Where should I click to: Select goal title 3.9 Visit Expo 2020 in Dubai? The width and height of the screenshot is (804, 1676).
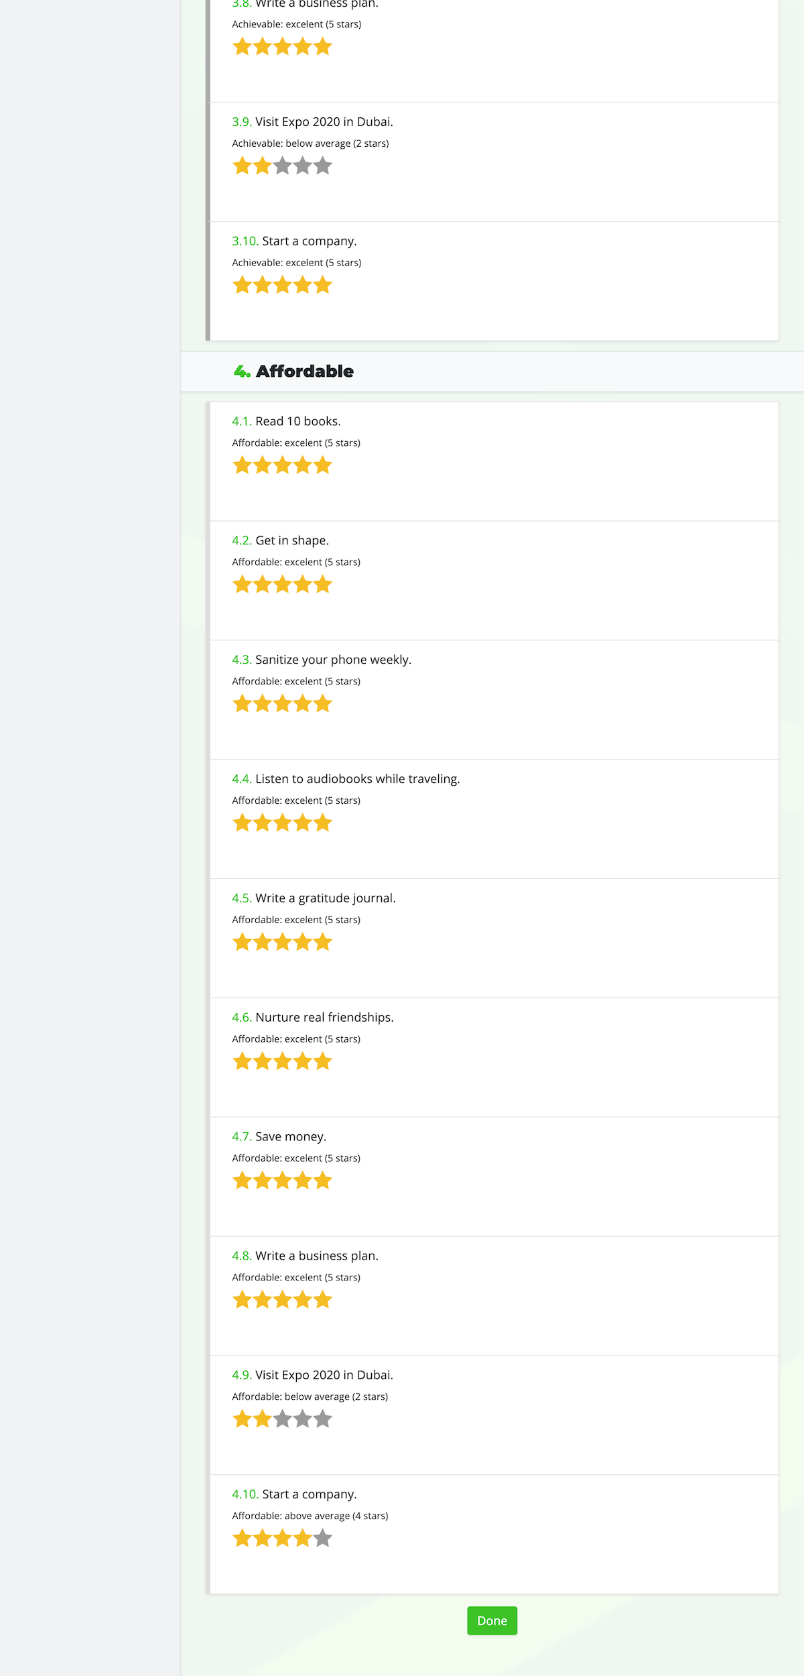(x=312, y=121)
